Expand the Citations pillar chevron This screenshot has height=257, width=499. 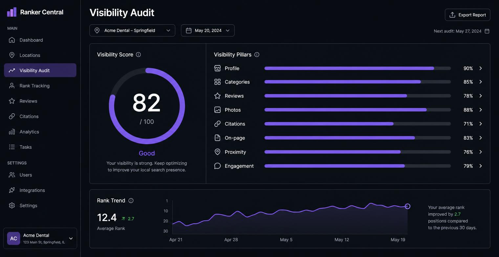click(481, 124)
